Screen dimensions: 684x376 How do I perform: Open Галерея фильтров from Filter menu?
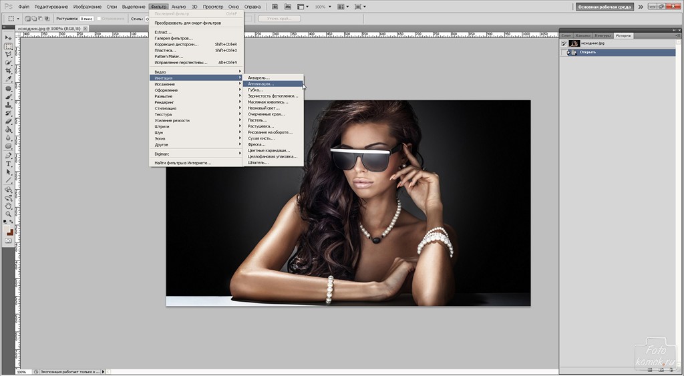click(x=196, y=38)
